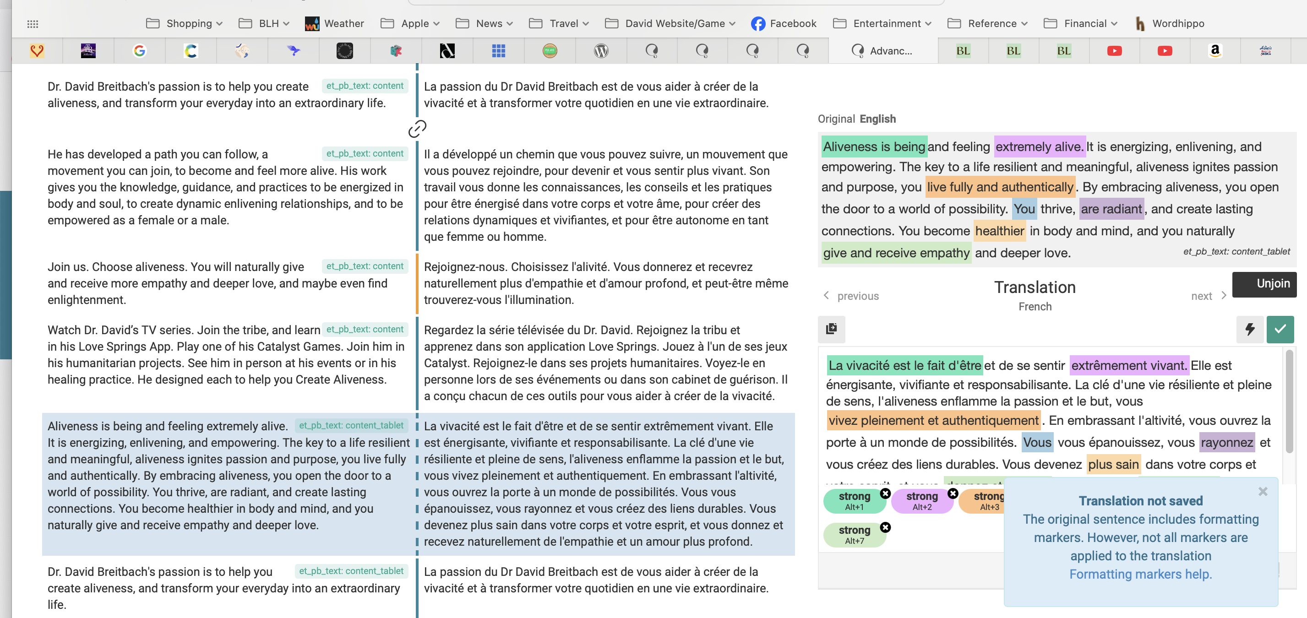The image size is (1307, 618).
Task: Open the Facebook bookmark icon
Action: click(x=758, y=24)
